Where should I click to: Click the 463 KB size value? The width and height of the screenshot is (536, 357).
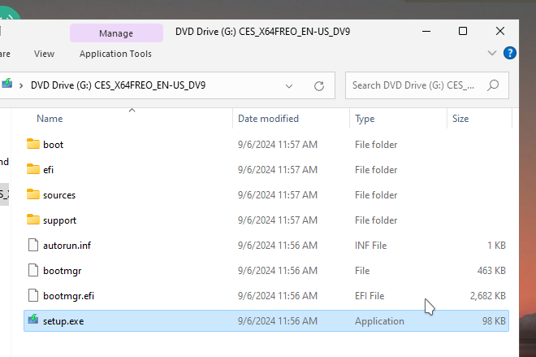(x=491, y=271)
